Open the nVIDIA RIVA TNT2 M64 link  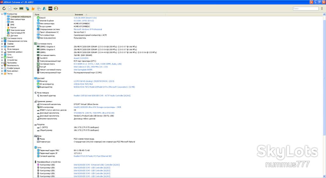click(x=83, y=84)
